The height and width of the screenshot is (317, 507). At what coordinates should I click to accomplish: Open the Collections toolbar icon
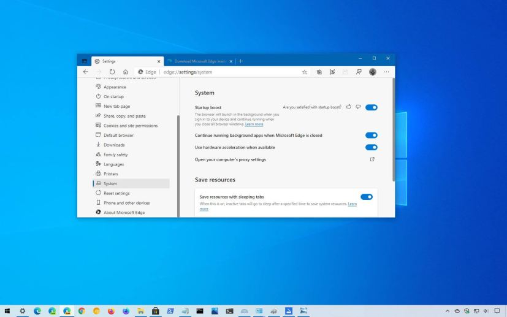[319, 72]
